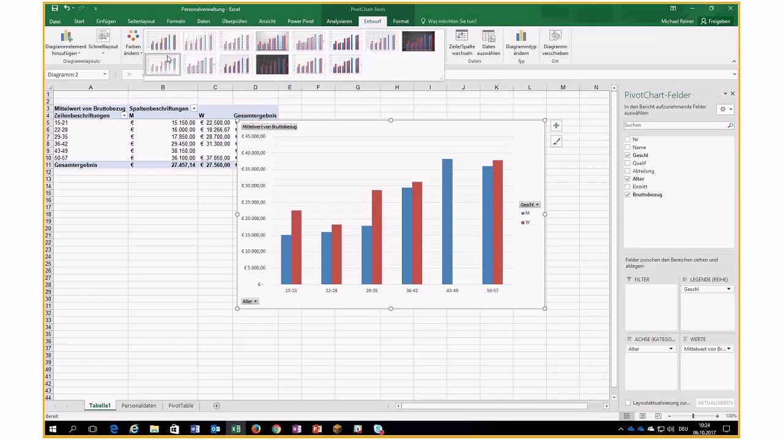The width and height of the screenshot is (783, 440).
Task: Click Mittelwert von Bruttobezug chart field button
Action: (x=269, y=127)
